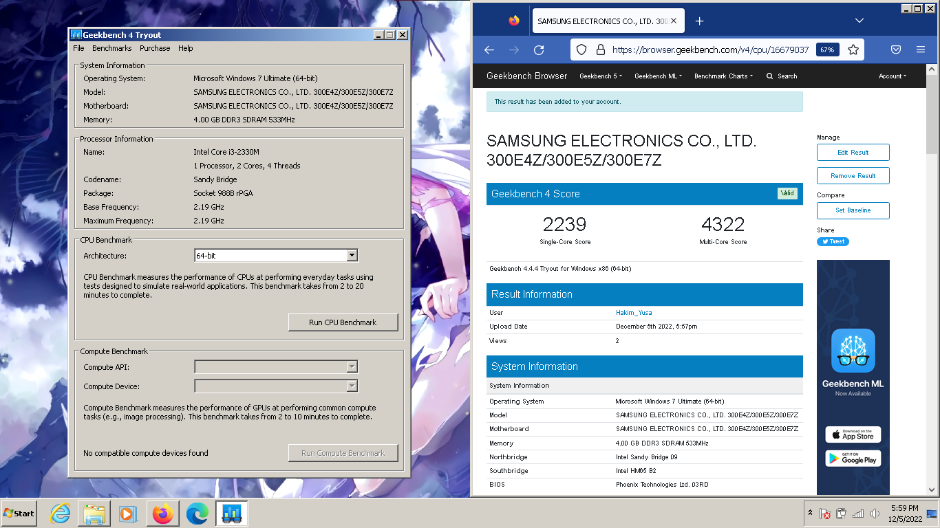Screen dimensions: 940x528
Task: Share result via Tweet button
Action: tap(833, 241)
